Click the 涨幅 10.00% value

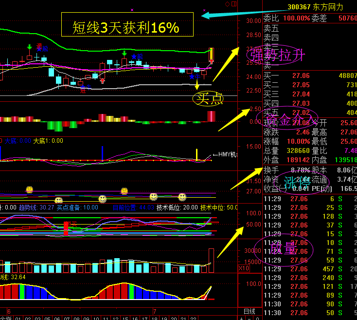[x=298, y=141]
